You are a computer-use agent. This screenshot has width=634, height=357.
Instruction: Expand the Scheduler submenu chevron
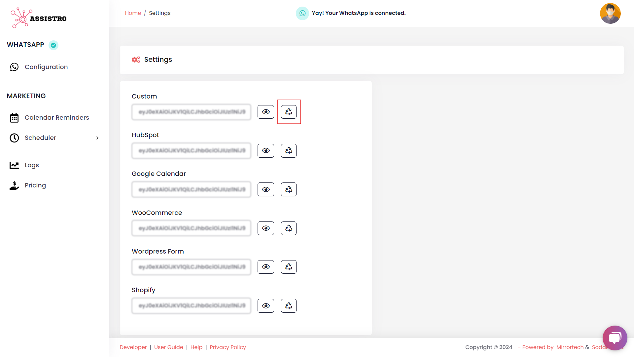point(97,138)
